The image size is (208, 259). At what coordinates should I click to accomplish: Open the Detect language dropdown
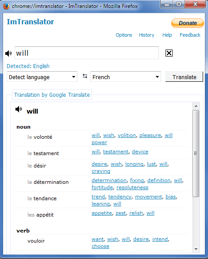pyautogui.click(x=42, y=76)
